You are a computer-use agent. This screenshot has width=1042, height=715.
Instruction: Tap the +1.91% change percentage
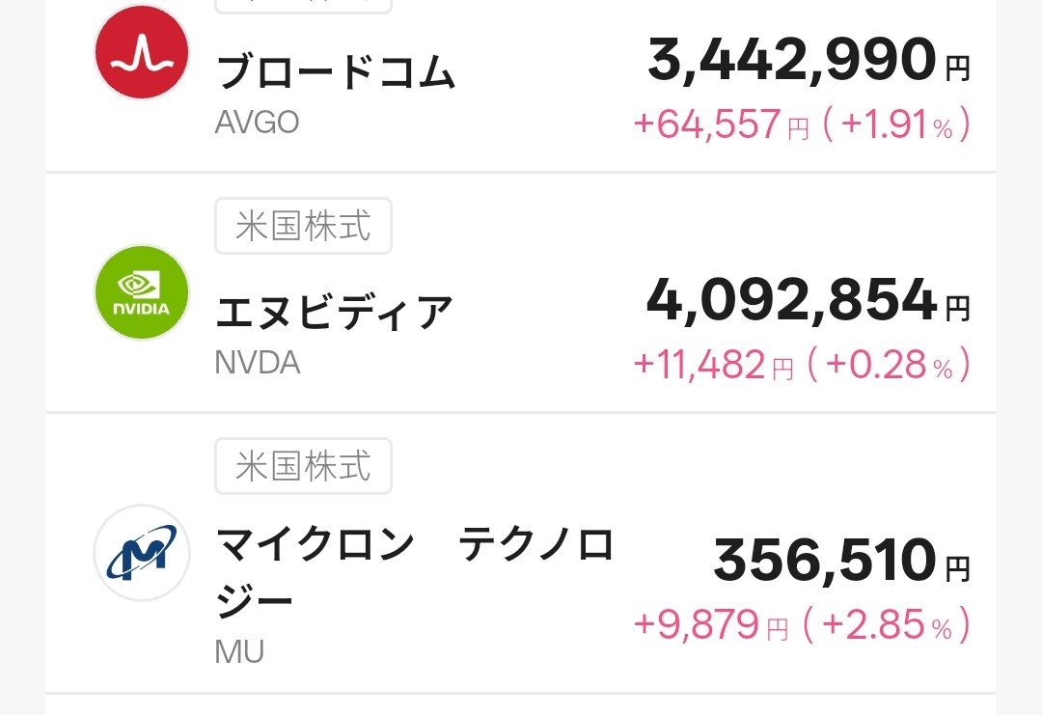[897, 124]
